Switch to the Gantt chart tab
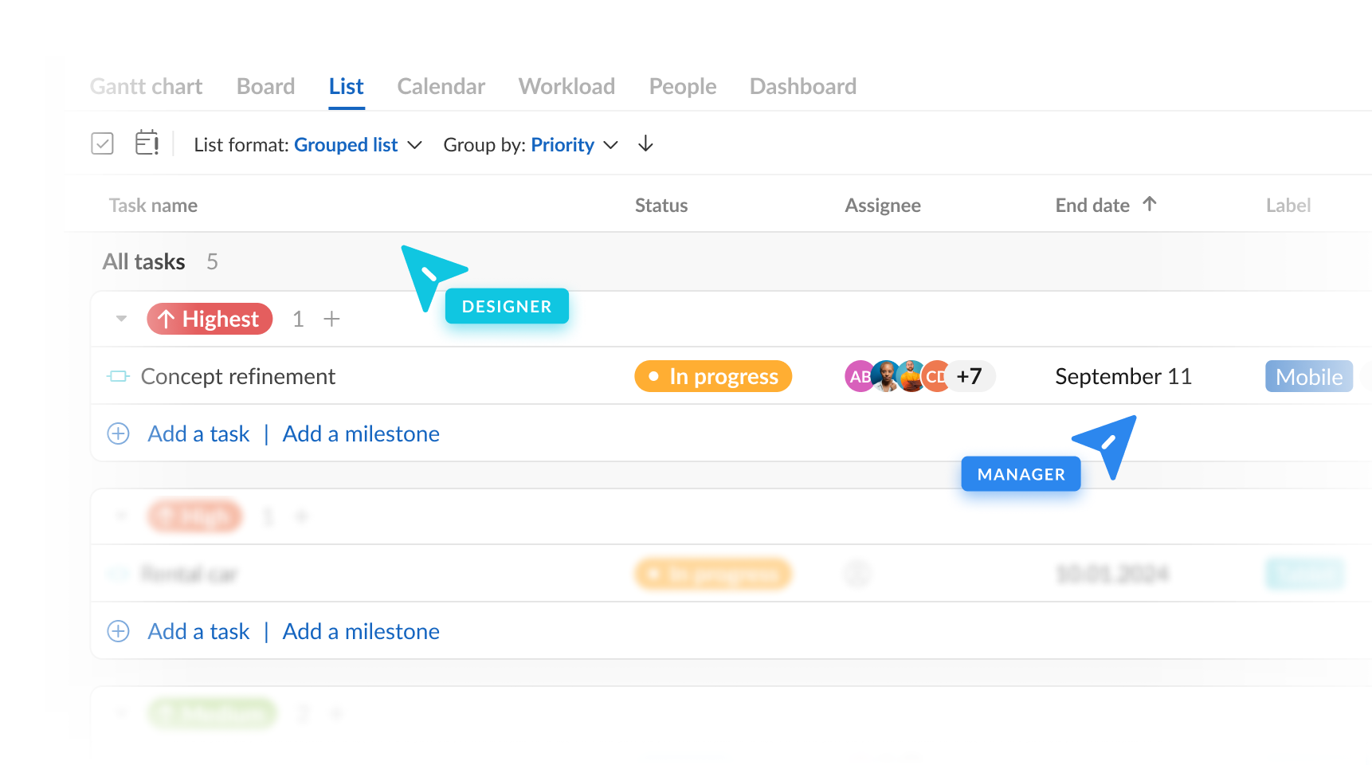 click(x=146, y=86)
